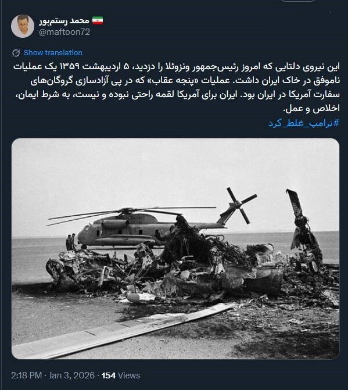Click the Jan 3, 2026 date
Screen dimensions: 348x390
pos(71,375)
